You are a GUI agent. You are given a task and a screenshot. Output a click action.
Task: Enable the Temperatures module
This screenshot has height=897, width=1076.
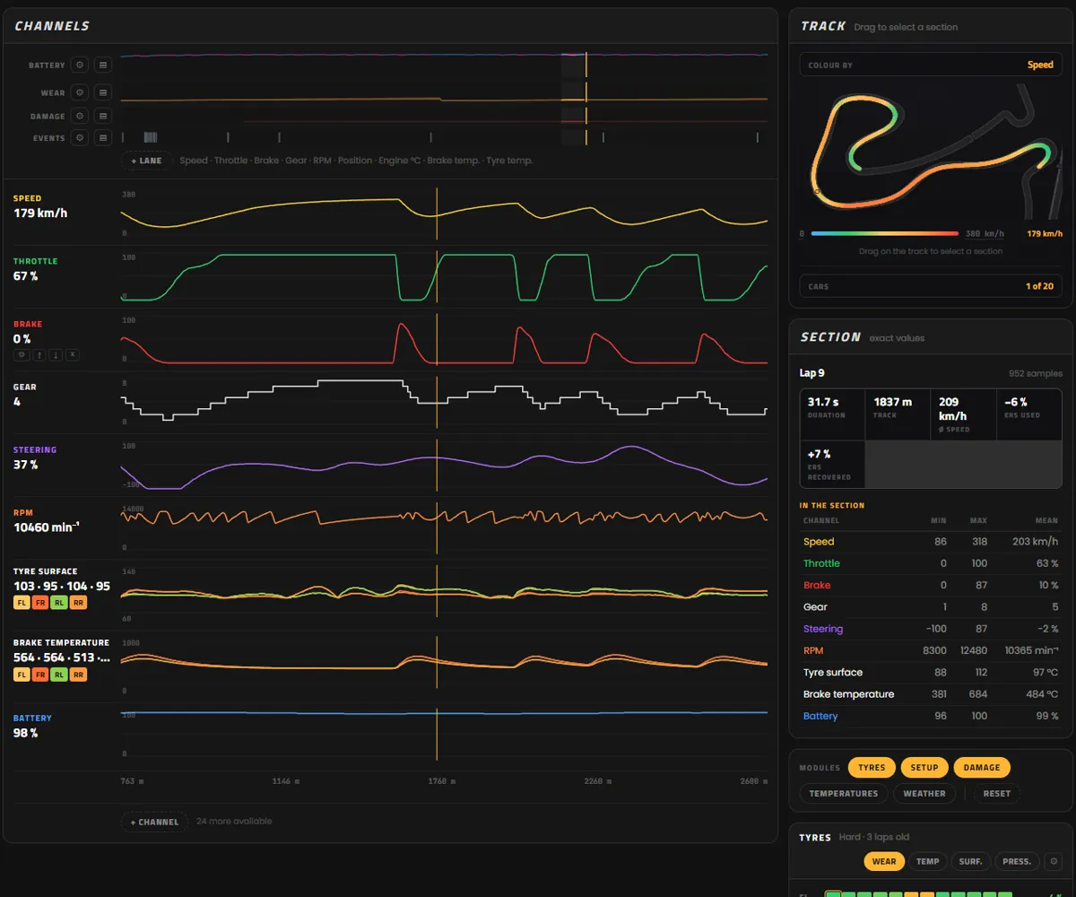tap(844, 794)
